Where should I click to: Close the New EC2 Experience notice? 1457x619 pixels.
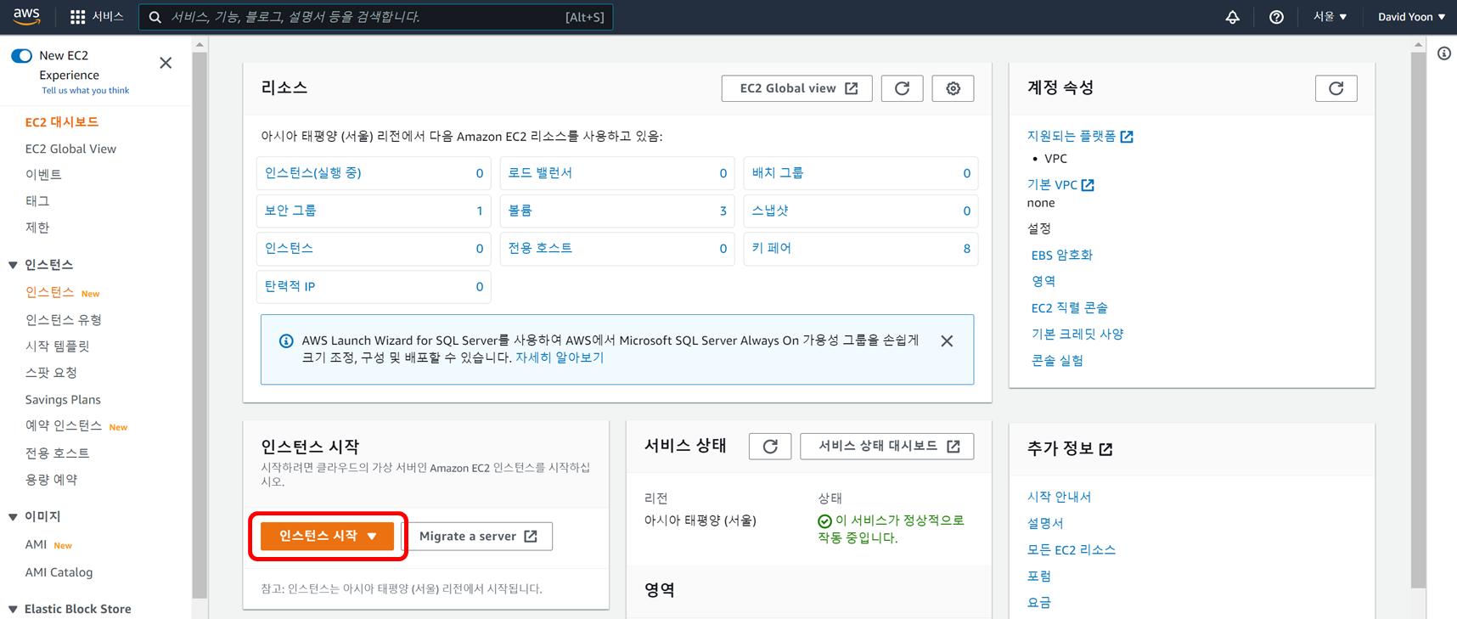pyautogui.click(x=166, y=63)
